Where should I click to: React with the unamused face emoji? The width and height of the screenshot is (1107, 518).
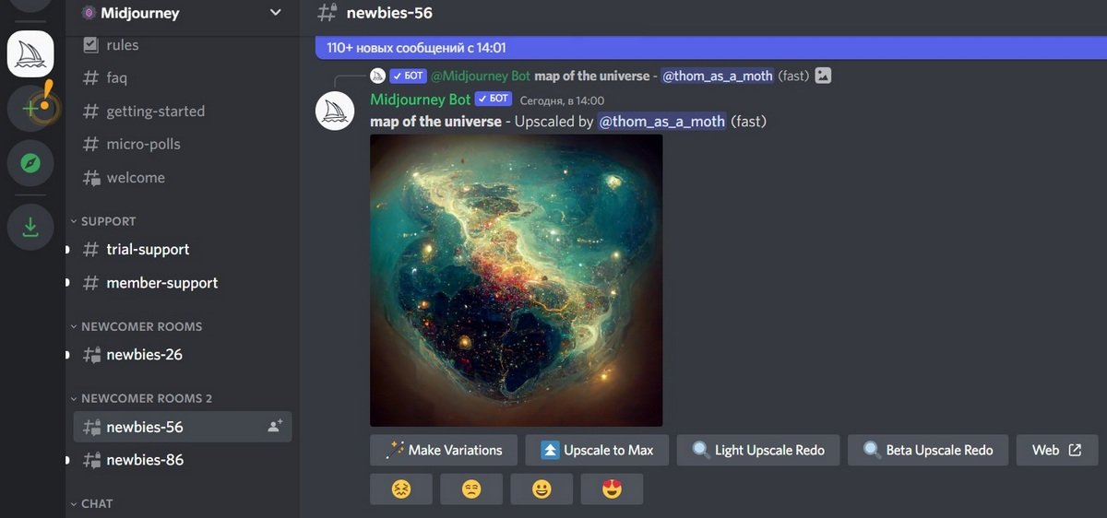coord(471,489)
